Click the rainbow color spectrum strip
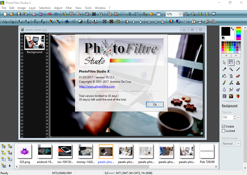 [x=239, y=34]
